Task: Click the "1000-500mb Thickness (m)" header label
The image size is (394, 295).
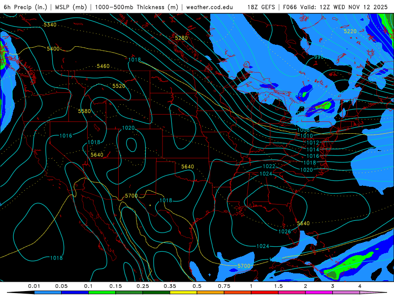Action: click(136, 7)
